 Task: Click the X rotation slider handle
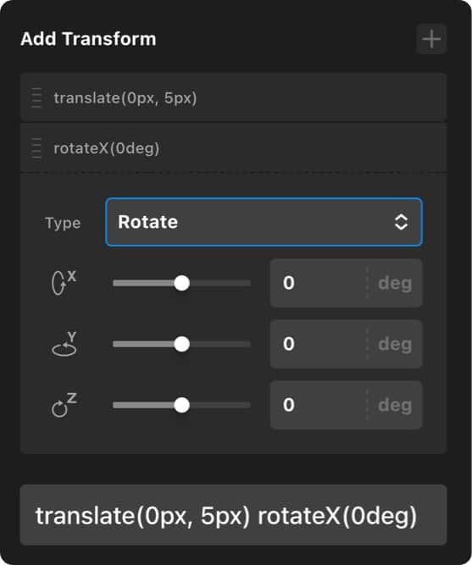[181, 283]
